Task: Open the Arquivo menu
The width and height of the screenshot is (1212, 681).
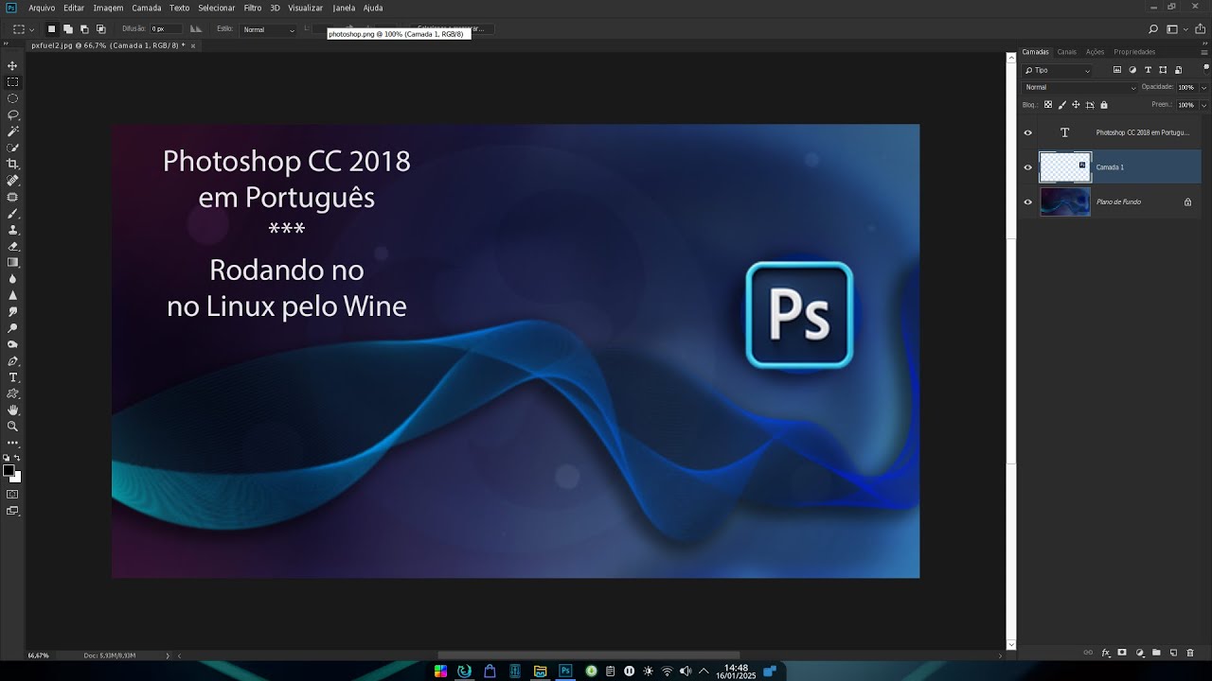Action: click(42, 8)
